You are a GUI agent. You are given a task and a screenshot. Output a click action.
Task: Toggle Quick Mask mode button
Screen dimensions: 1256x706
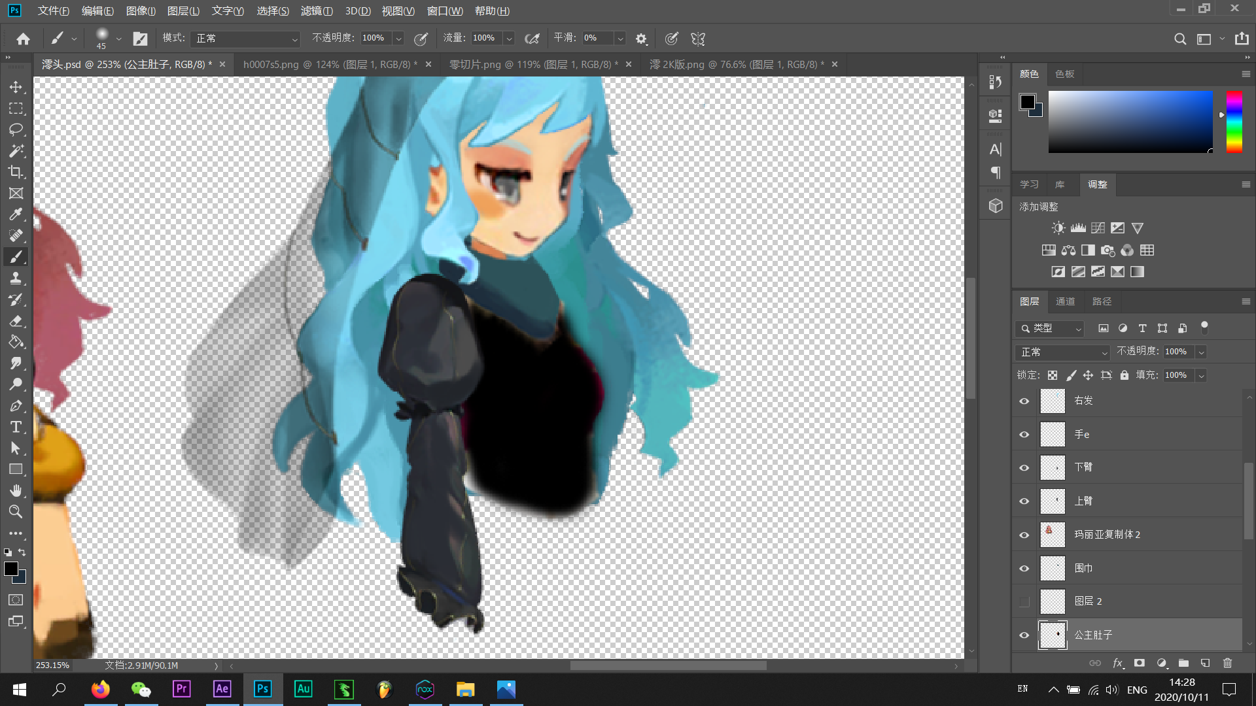(x=16, y=600)
